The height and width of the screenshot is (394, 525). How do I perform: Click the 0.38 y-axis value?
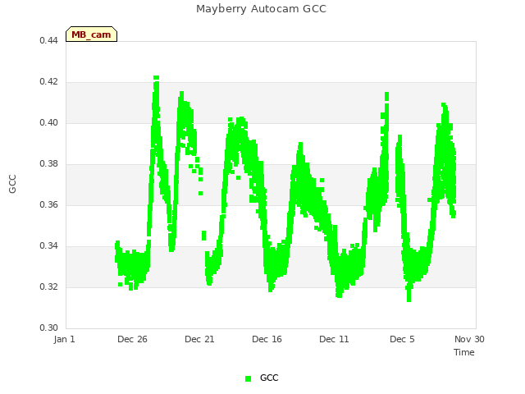tap(49, 164)
